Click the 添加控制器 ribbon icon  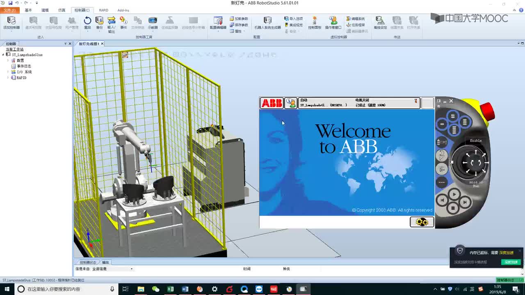point(11,21)
